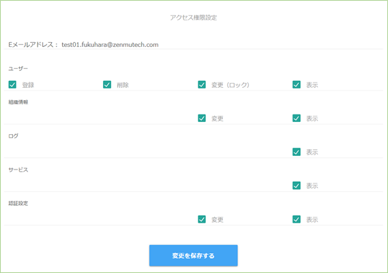Uncheck the サービス 表示 checkbox
This screenshot has width=388, height=273.
click(297, 186)
